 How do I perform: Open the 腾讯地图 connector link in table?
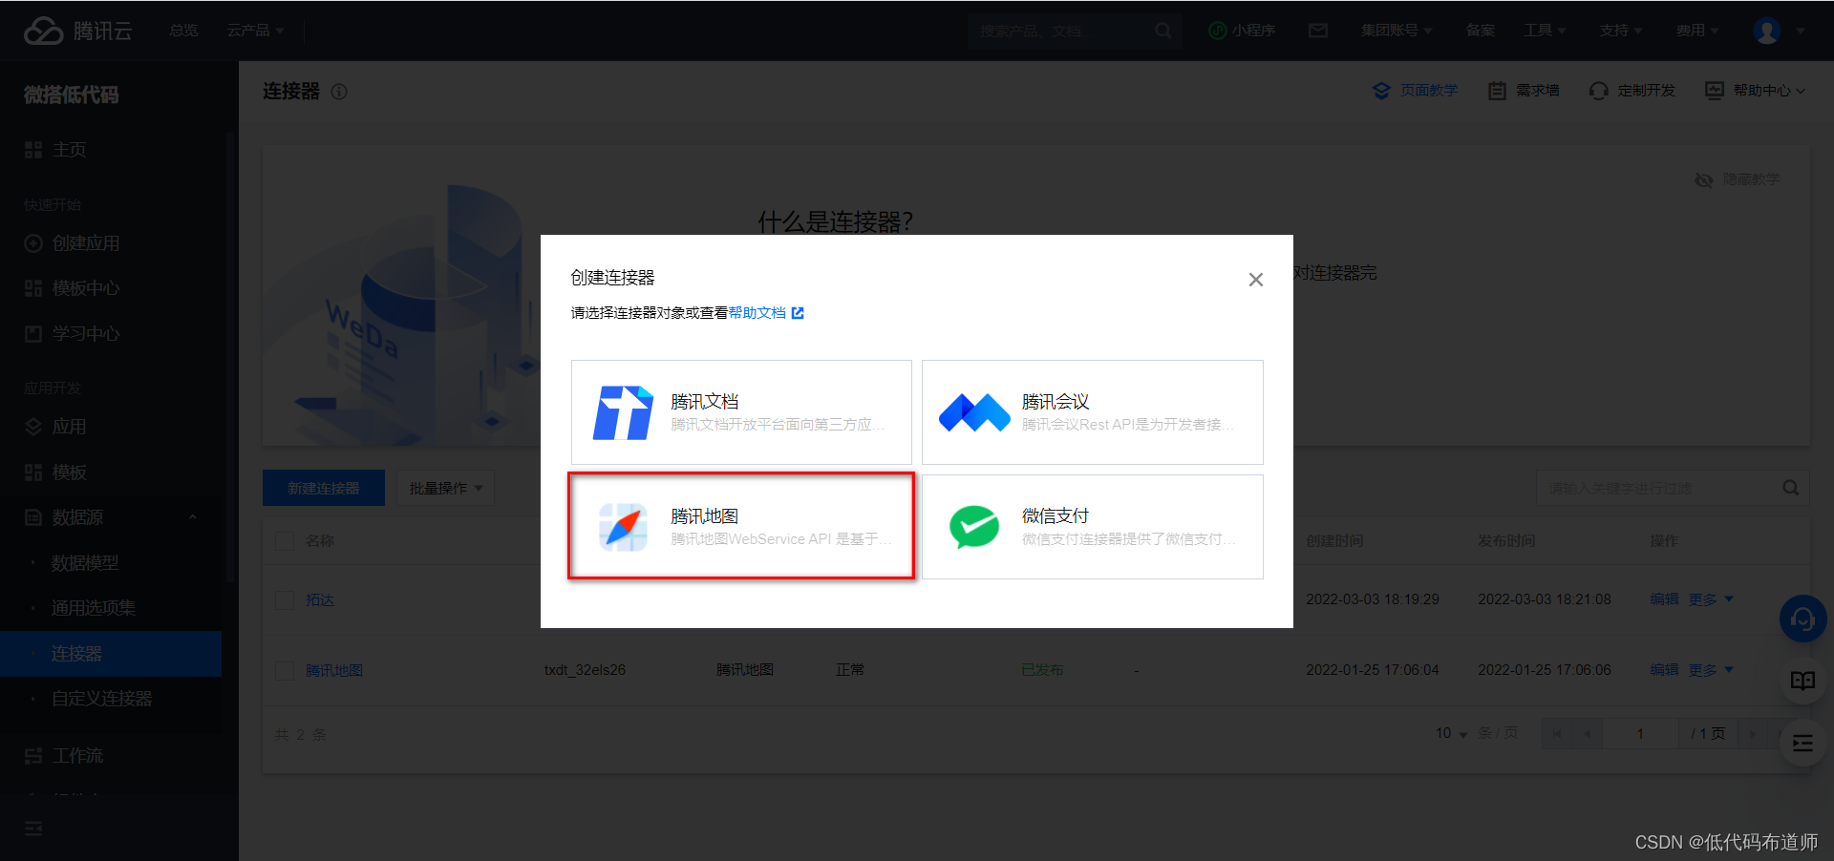334,671
